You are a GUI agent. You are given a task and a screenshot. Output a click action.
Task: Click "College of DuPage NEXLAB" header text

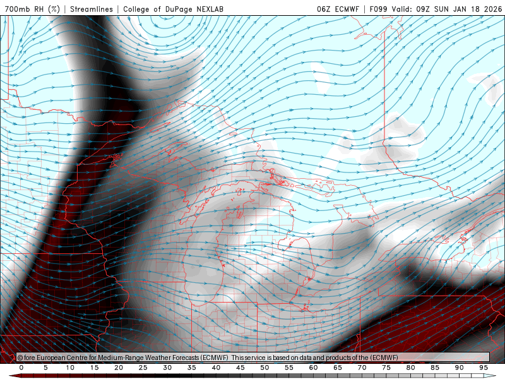pyautogui.click(x=173, y=9)
